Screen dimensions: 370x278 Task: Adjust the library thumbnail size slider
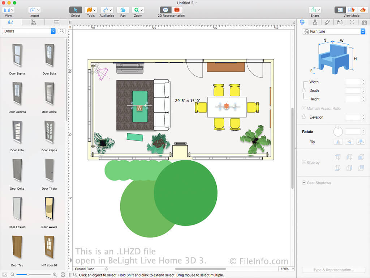point(34,274)
